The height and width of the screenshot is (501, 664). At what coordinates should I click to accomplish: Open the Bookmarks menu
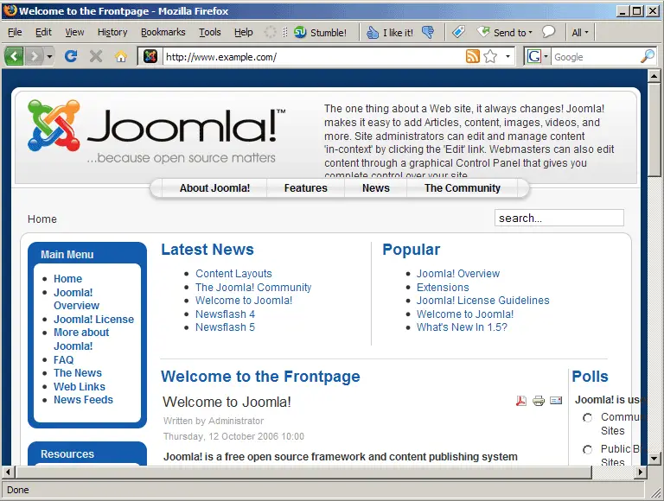(x=163, y=32)
